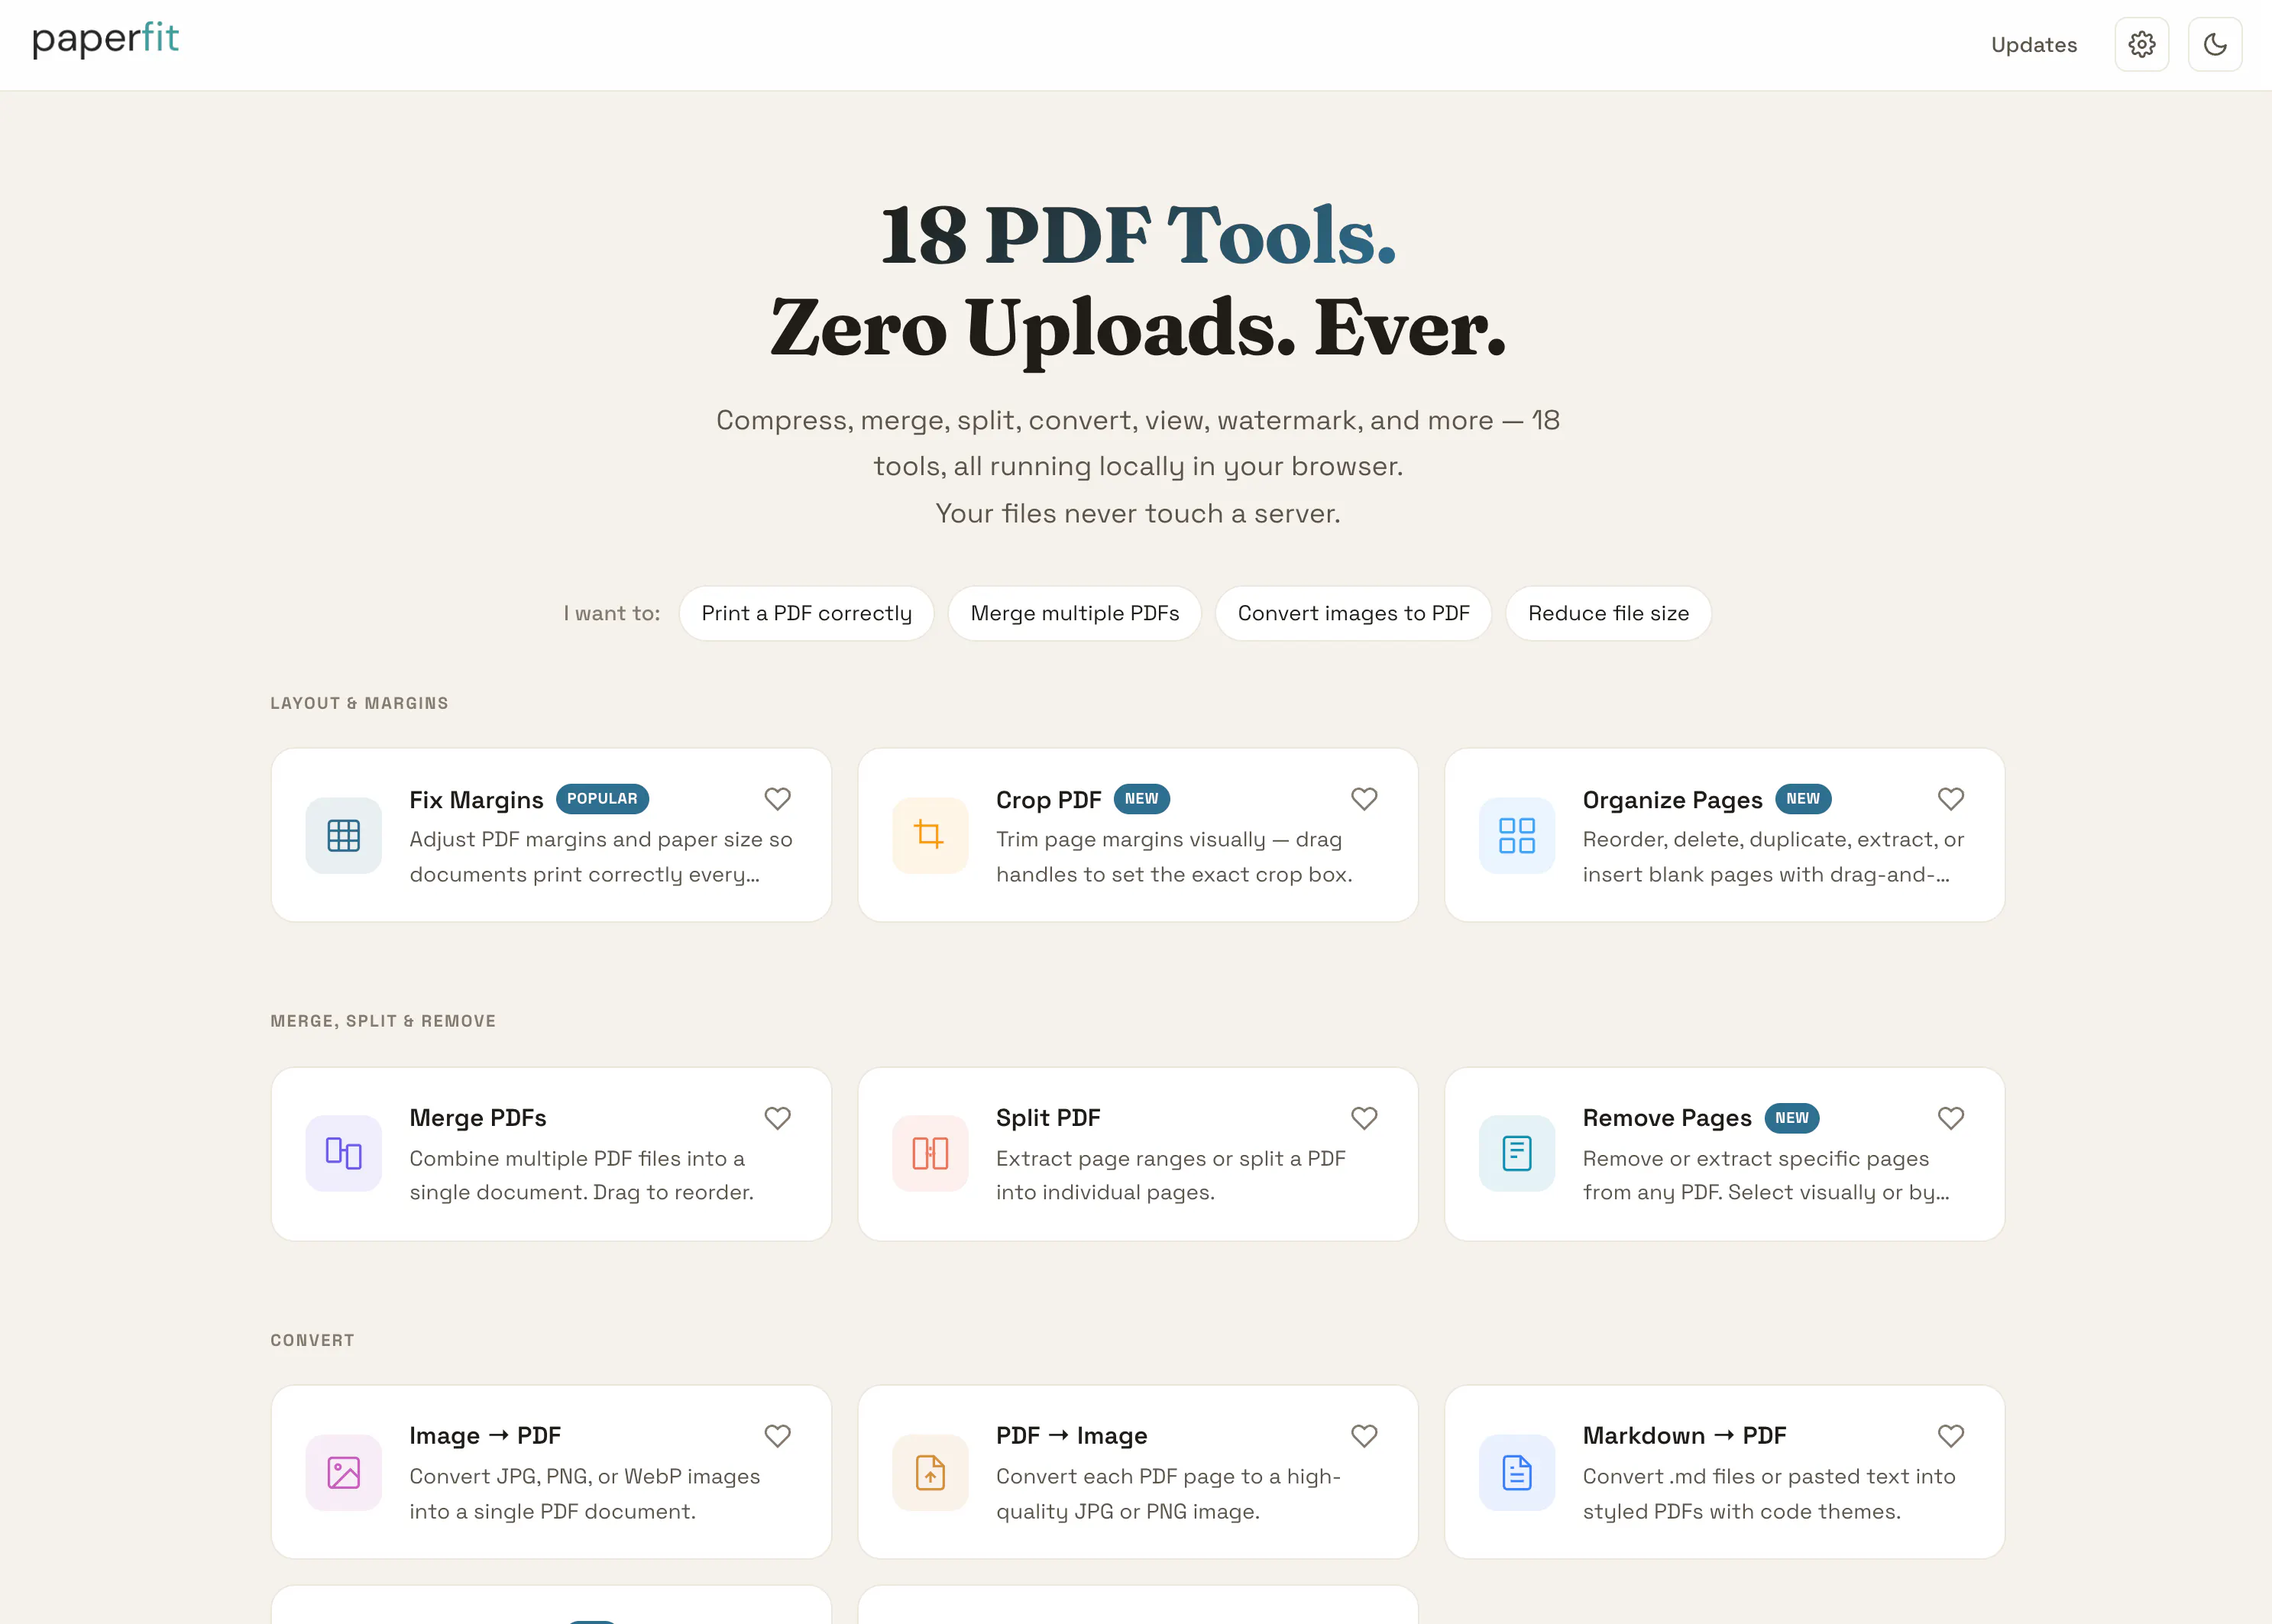
Task: Click the 'I want to:' label
Action: coord(611,613)
